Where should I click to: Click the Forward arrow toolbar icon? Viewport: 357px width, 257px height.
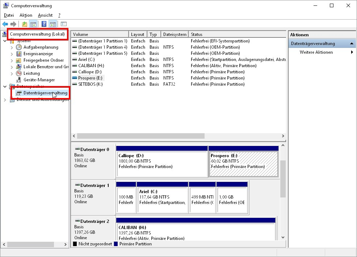tap(13, 24)
